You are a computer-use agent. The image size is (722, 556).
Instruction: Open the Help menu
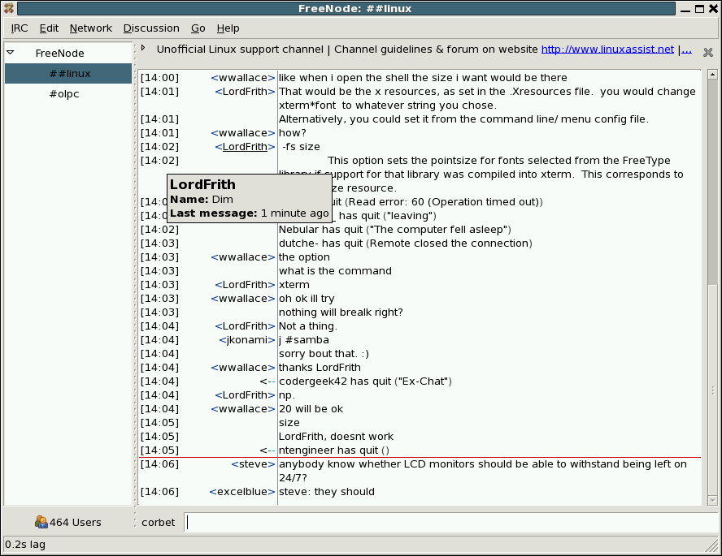pyautogui.click(x=228, y=28)
